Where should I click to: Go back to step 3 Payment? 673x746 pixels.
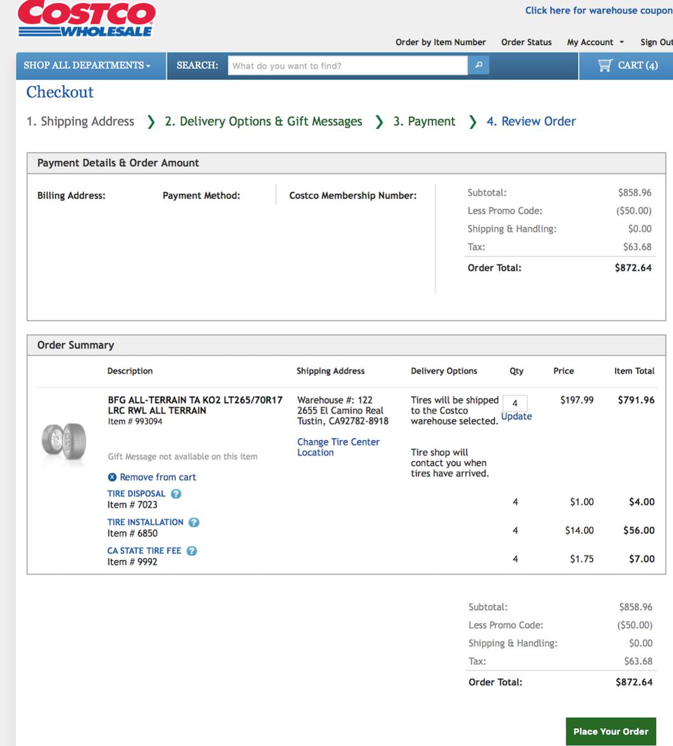[x=423, y=121]
